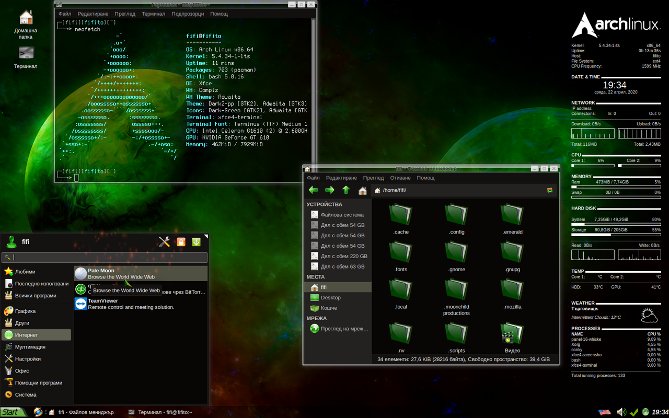This screenshot has height=418, width=669.
Task: Click the green logout arrow icon in menu
Action: pyautogui.click(x=197, y=241)
